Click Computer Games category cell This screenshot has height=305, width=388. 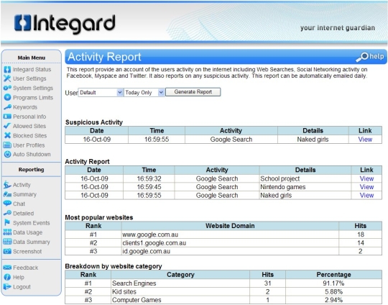pos(180,300)
